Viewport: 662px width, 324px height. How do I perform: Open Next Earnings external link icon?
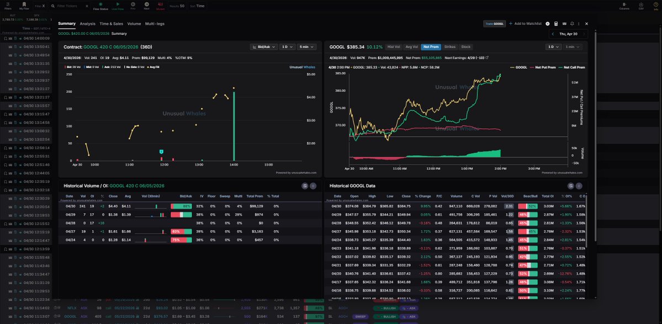(x=487, y=57)
